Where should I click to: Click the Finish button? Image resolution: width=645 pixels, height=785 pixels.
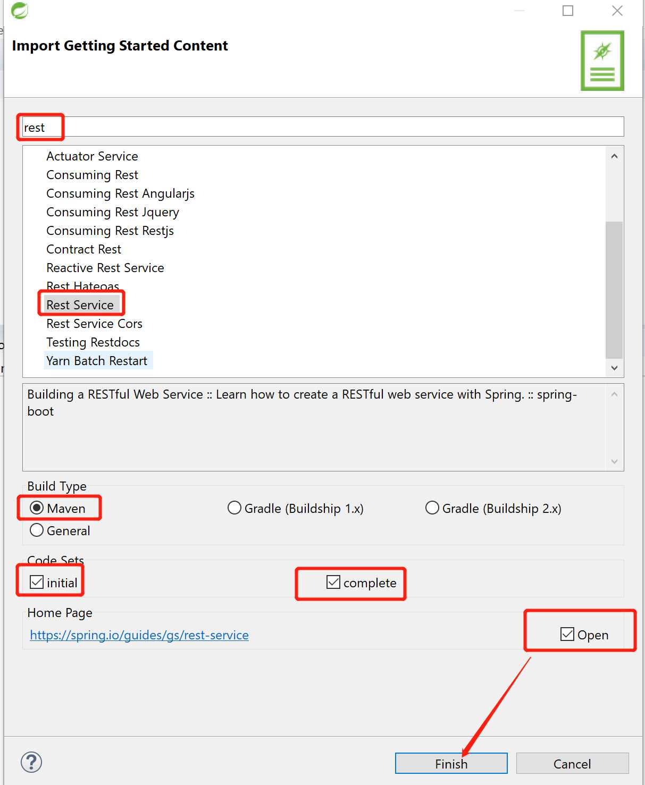tap(451, 763)
